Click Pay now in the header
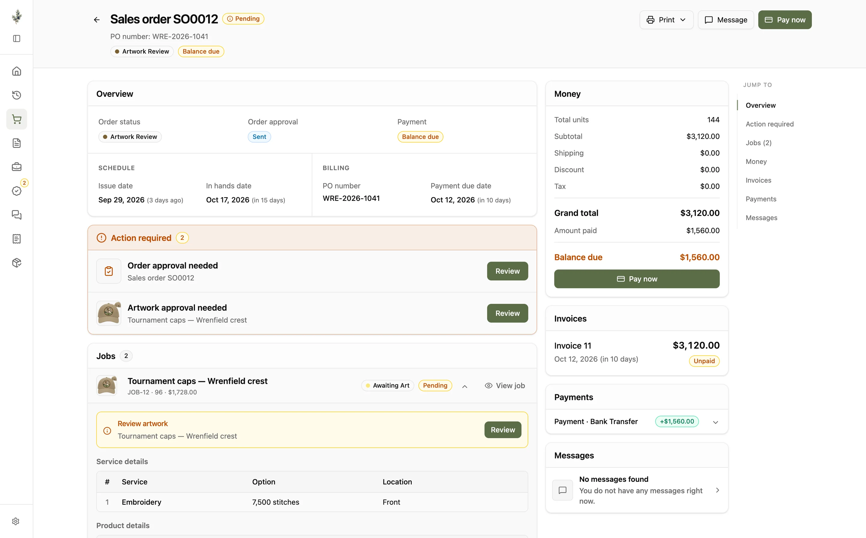 click(x=785, y=20)
